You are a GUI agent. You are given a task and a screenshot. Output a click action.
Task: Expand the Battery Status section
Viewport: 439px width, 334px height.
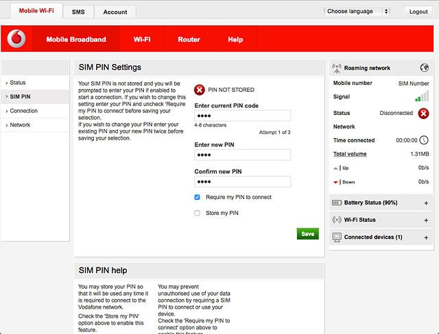point(426,203)
